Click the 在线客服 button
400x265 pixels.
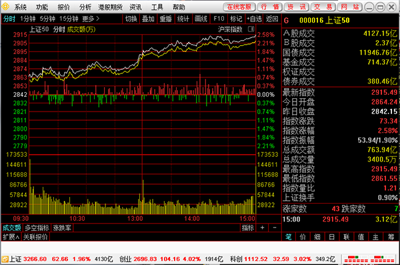click(x=239, y=7)
